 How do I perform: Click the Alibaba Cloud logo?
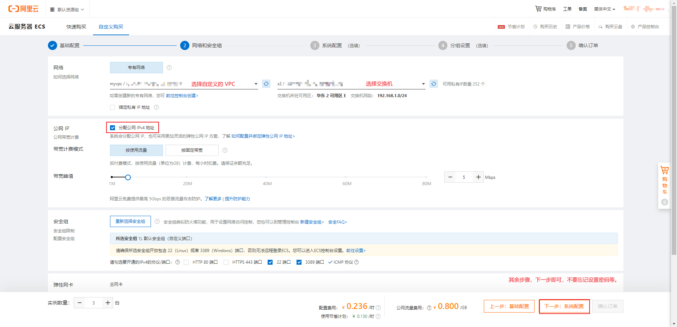pos(23,9)
